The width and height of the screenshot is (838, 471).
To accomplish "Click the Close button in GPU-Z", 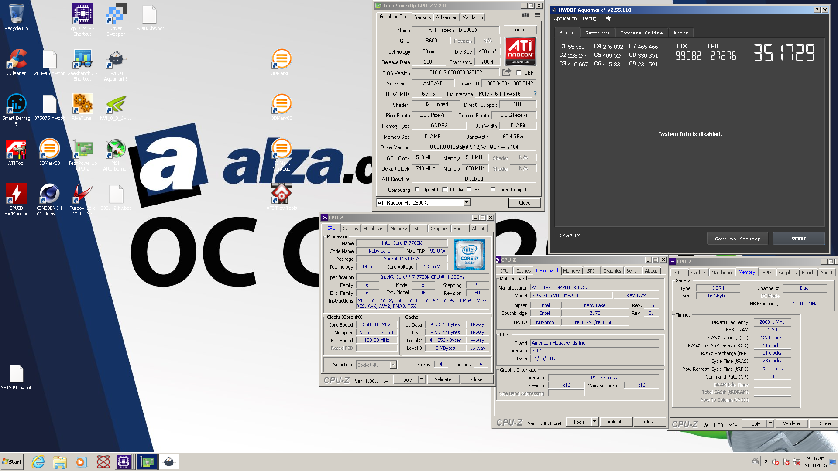I will [525, 203].
